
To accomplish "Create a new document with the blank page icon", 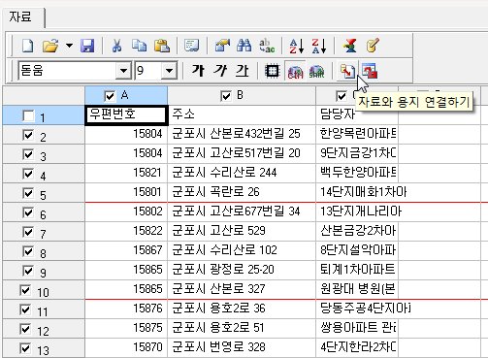I will coord(28,46).
